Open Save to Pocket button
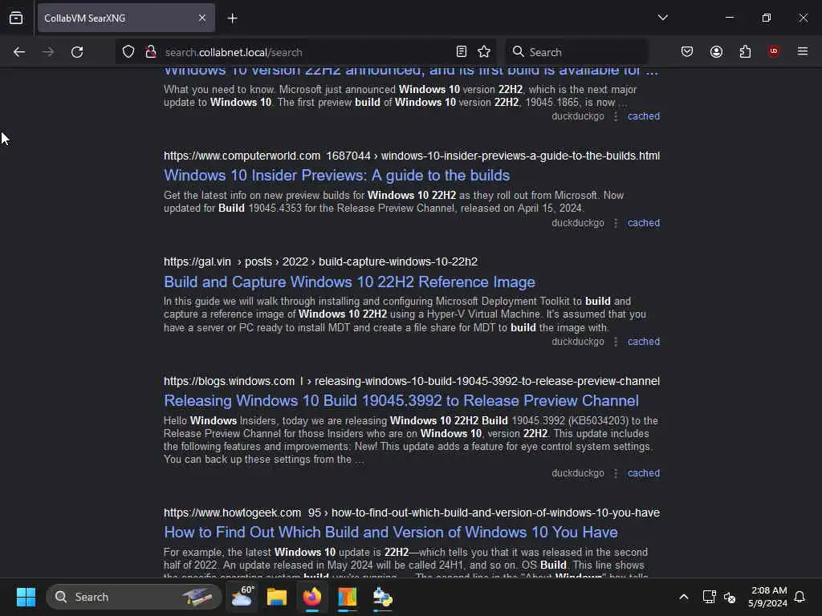 (x=687, y=51)
